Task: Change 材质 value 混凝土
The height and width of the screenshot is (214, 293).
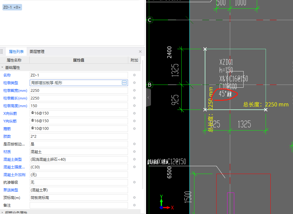Action: click(79, 152)
